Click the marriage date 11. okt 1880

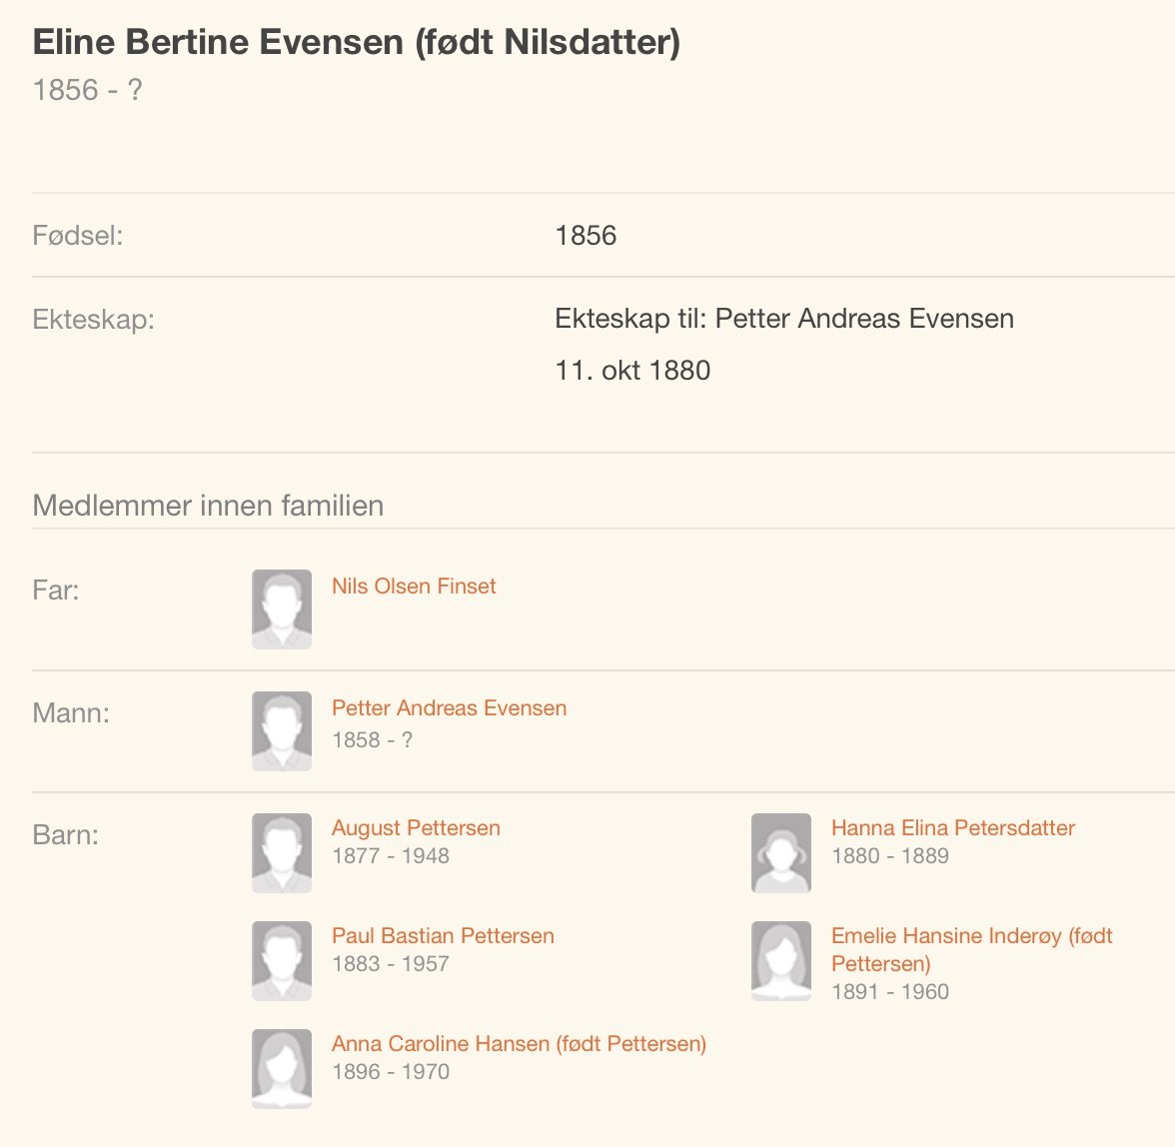(632, 371)
